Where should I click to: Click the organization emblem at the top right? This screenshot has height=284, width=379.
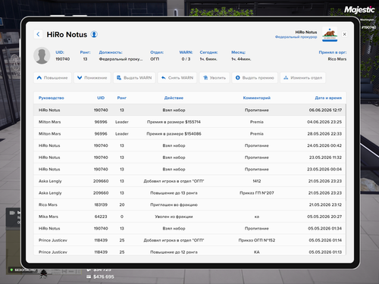click(330, 35)
